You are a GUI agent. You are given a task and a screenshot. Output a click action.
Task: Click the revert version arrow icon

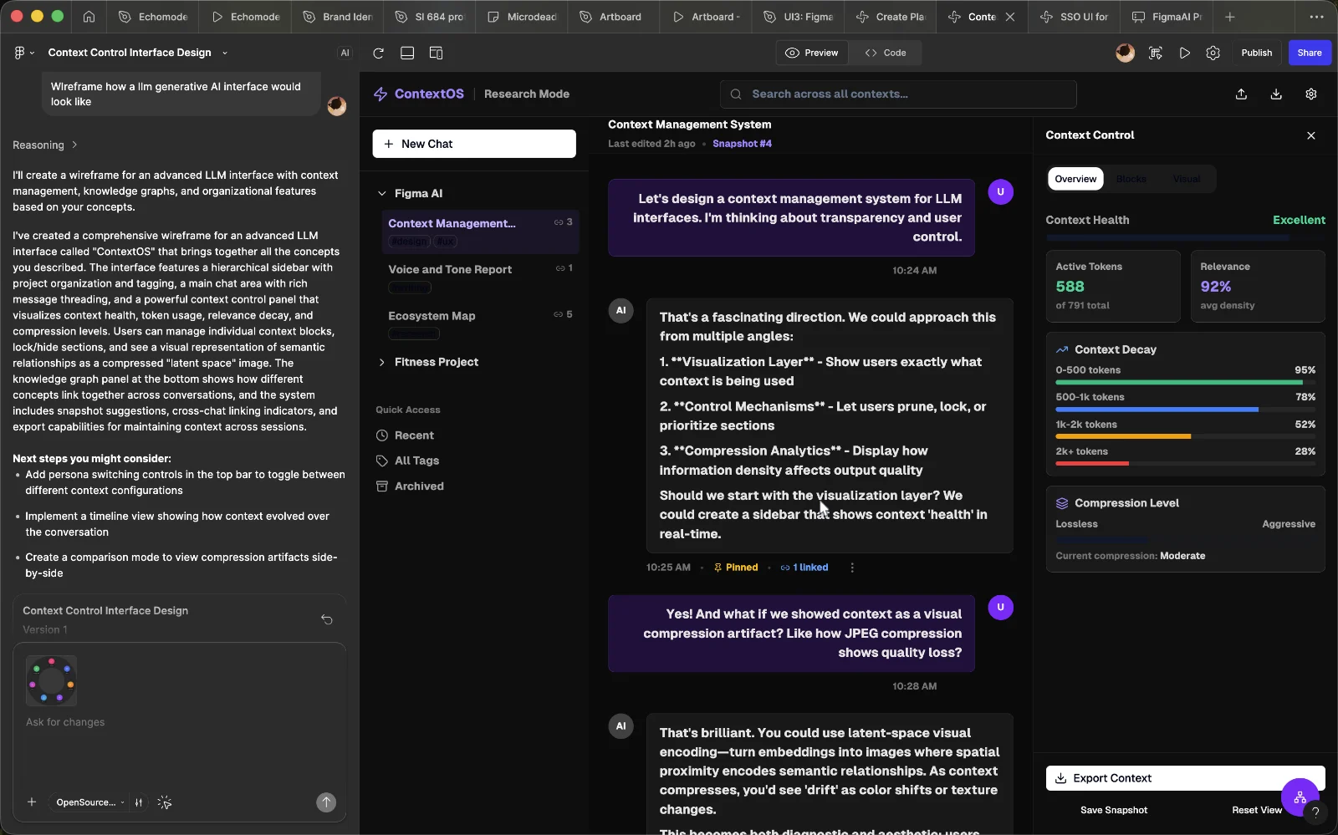click(327, 619)
